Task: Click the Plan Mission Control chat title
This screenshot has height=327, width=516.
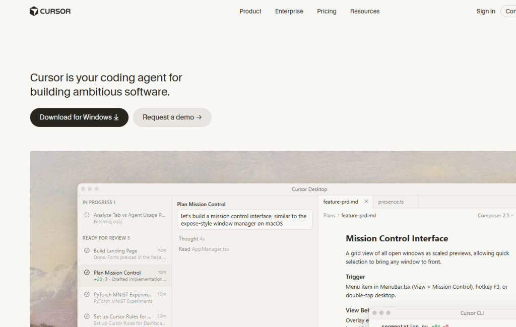Action: [202, 204]
